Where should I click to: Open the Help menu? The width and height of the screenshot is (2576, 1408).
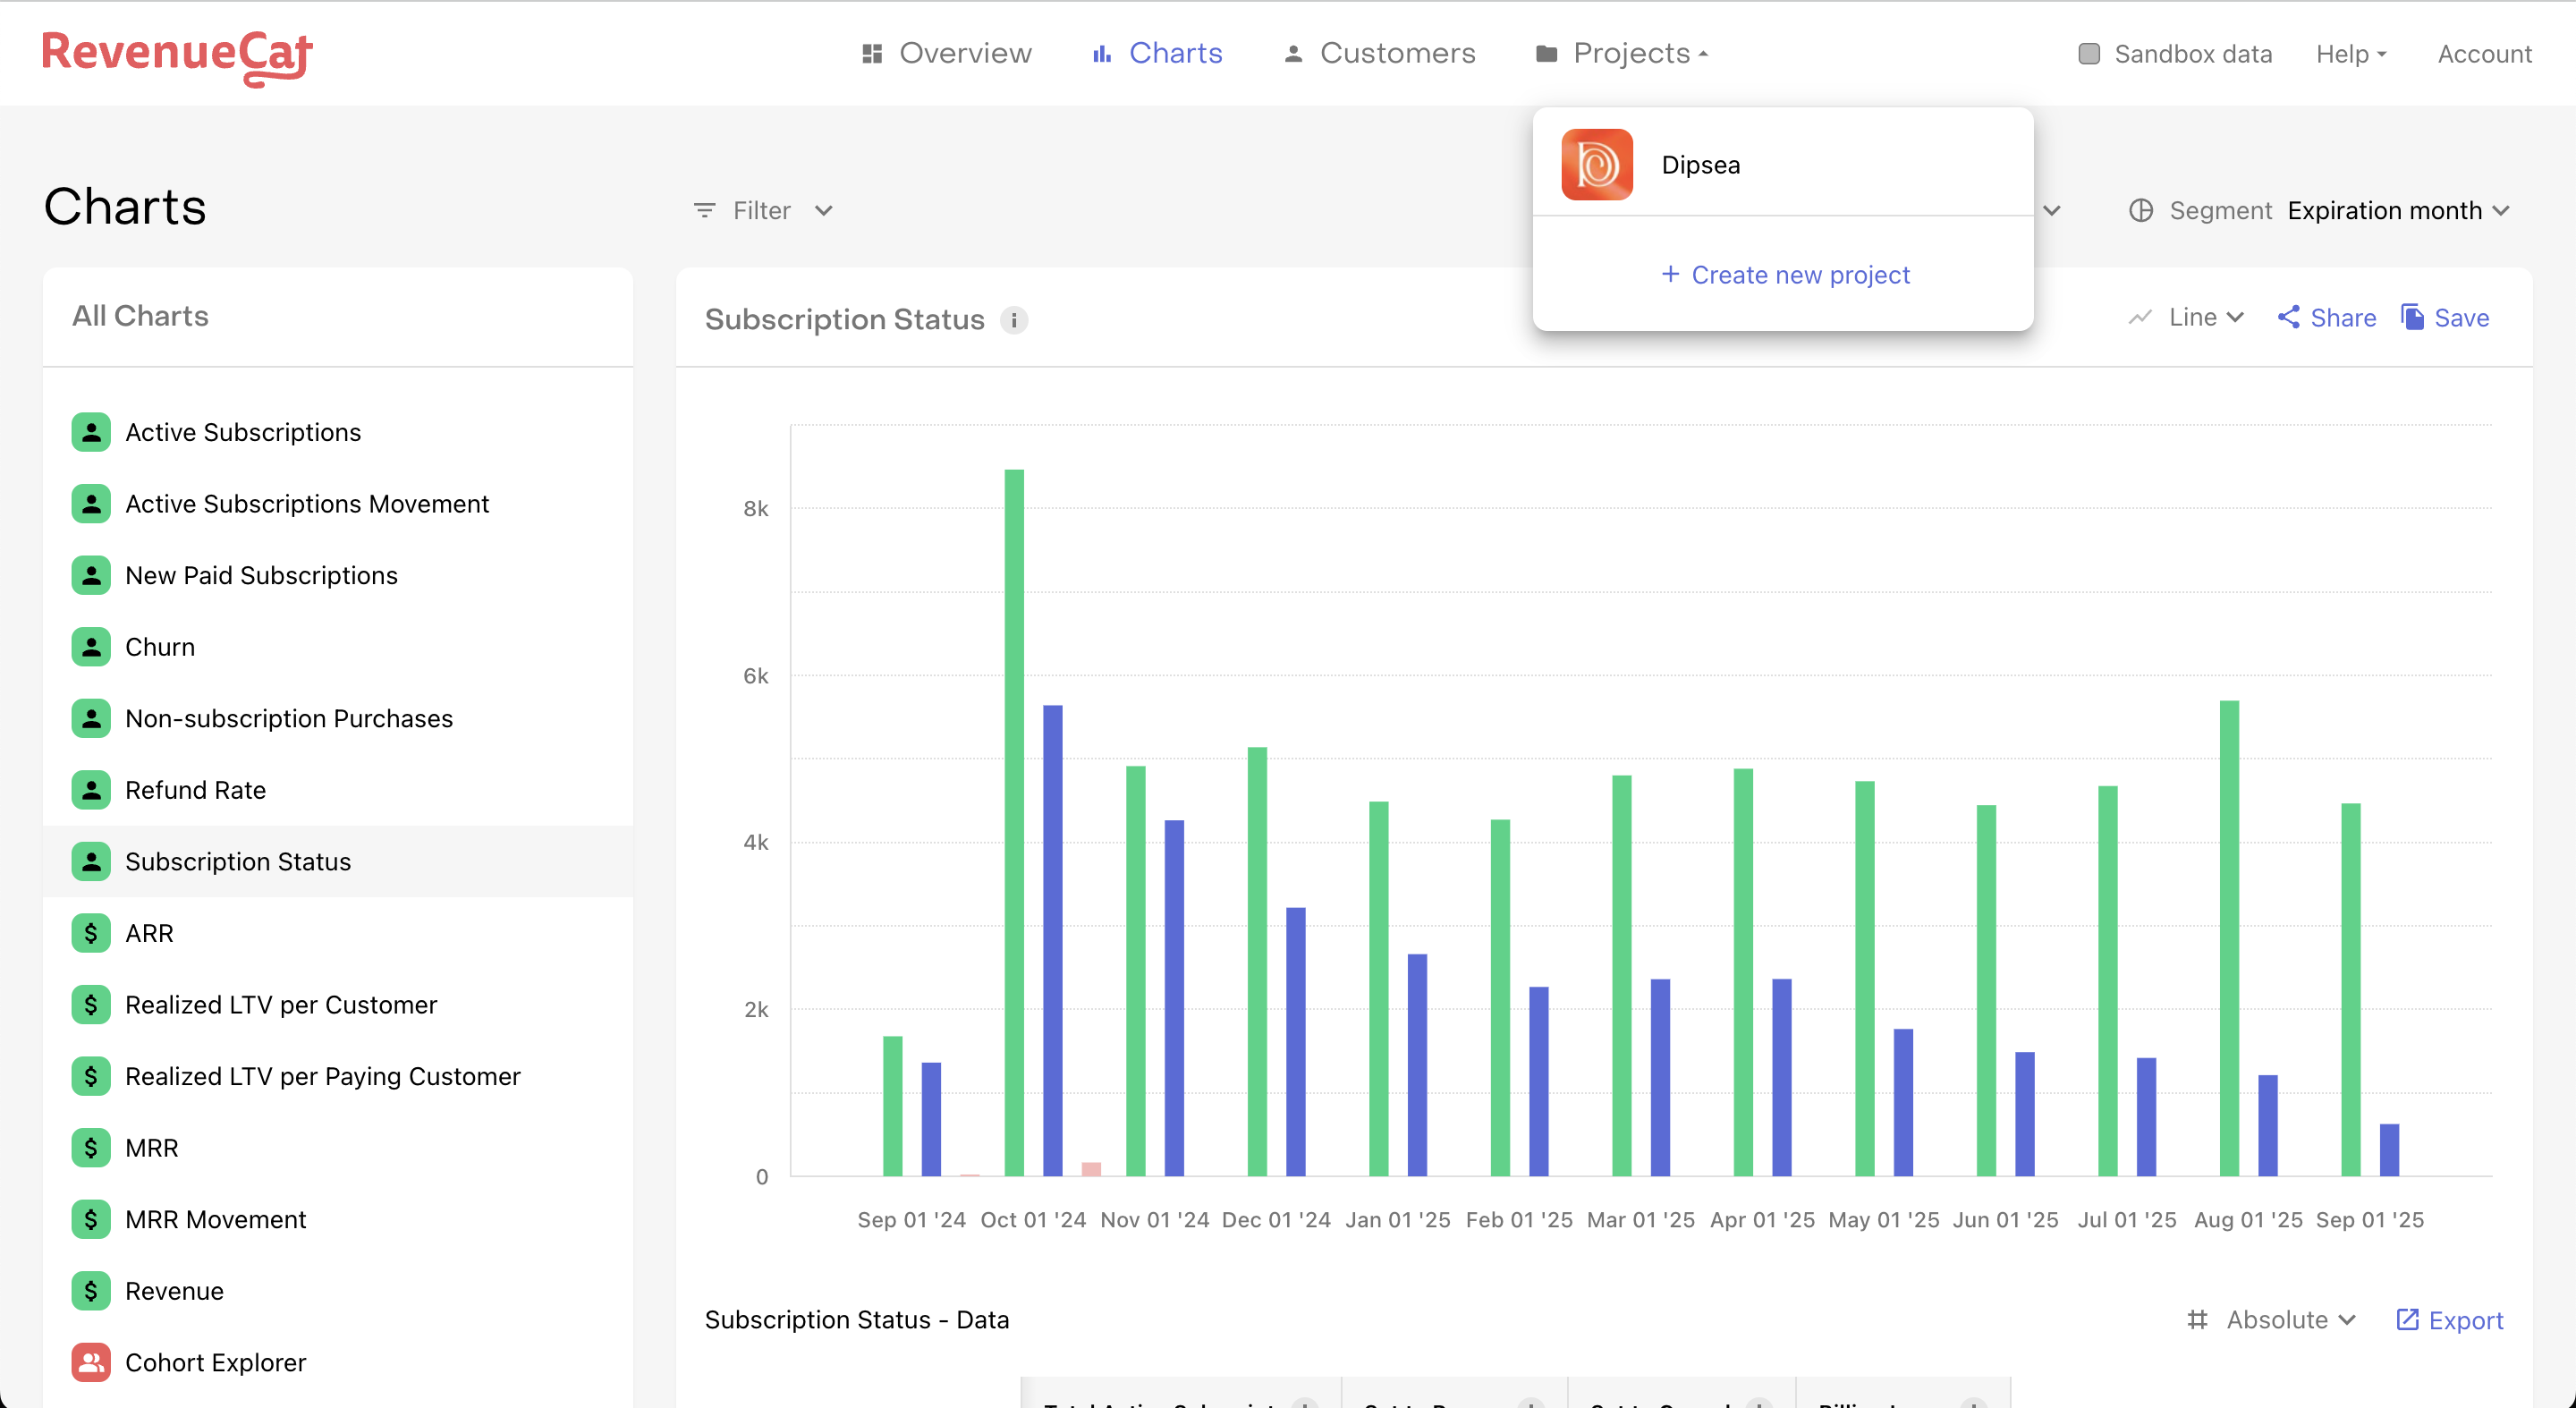[x=2351, y=54]
